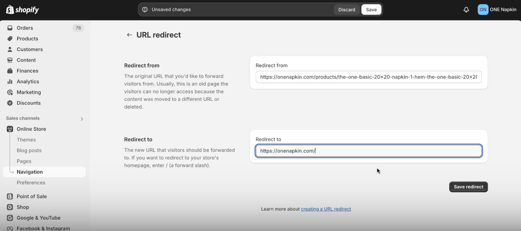Click the Shopify logo icon
The image size is (521, 231).
tap(10, 10)
